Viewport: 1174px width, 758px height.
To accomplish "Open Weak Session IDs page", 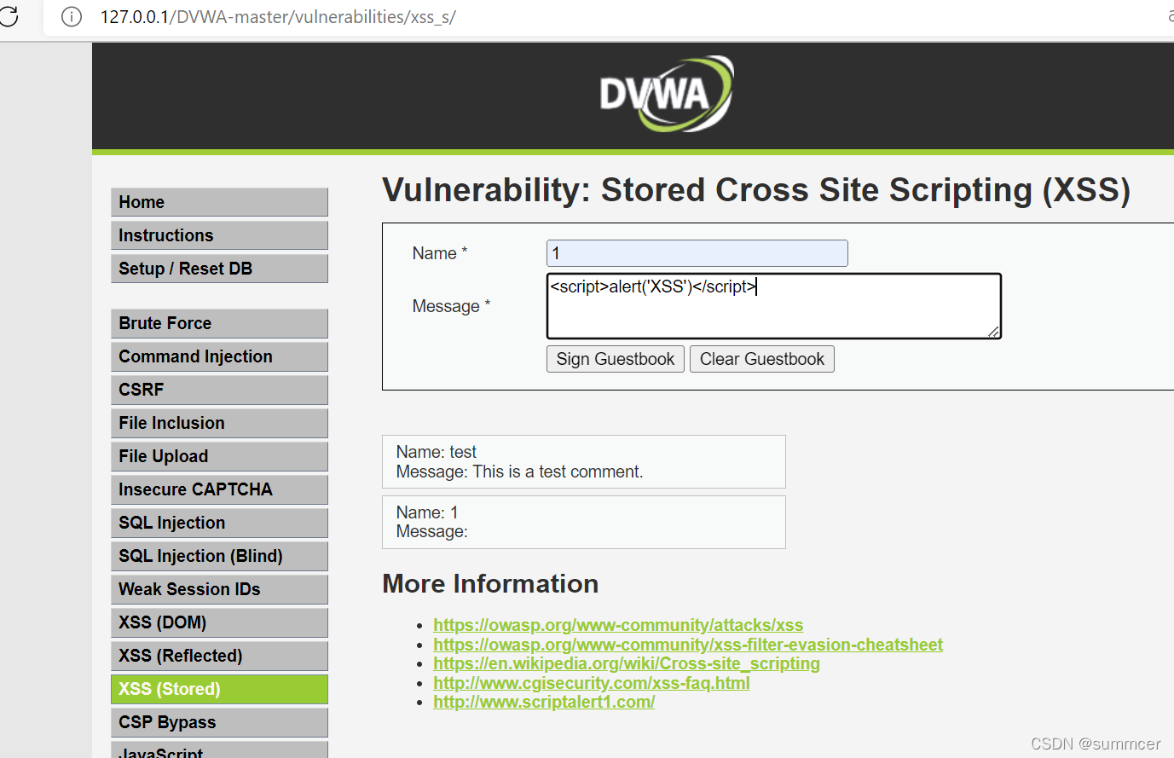I will click(219, 589).
